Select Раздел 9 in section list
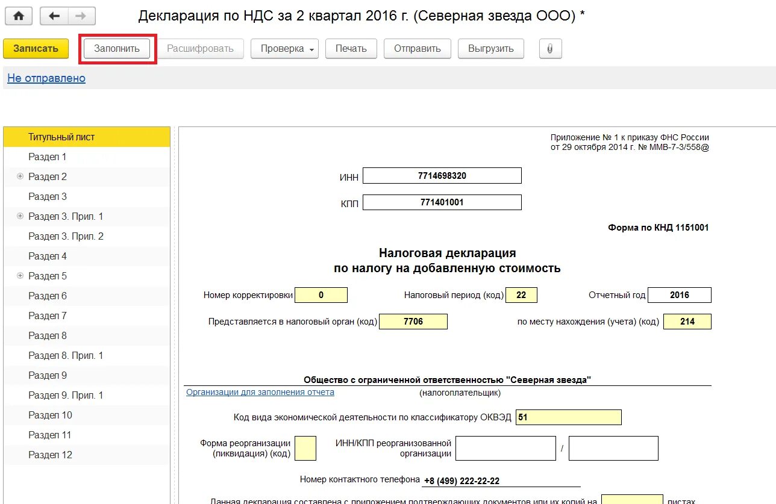 pyautogui.click(x=87, y=375)
